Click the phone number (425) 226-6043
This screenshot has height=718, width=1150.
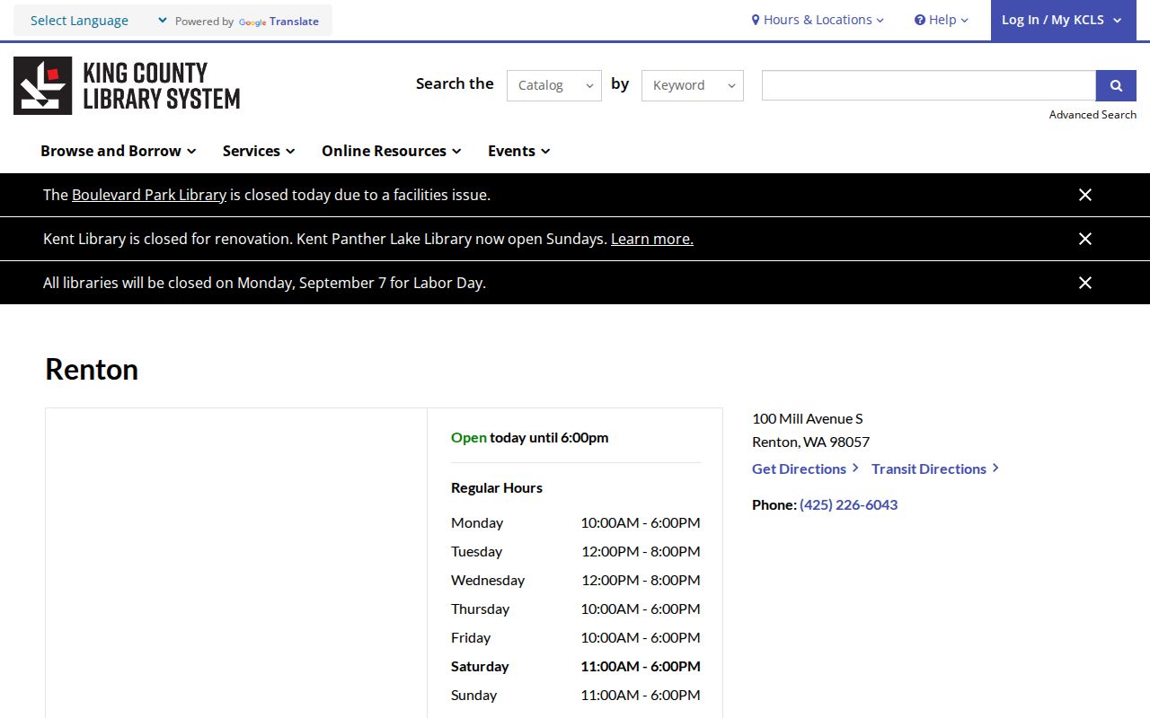pyautogui.click(x=849, y=504)
